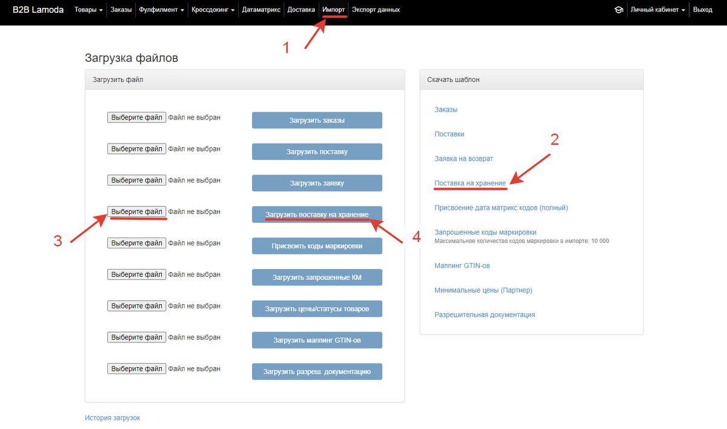This screenshot has height=429, width=727.
Task: Download Присвоение дата матрикс кодов (полный) template
Action: click(x=502, y=208)
